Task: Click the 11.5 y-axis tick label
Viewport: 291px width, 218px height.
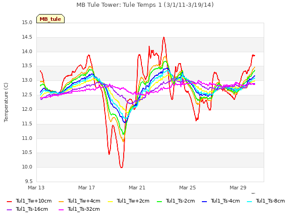Action: 27,124
